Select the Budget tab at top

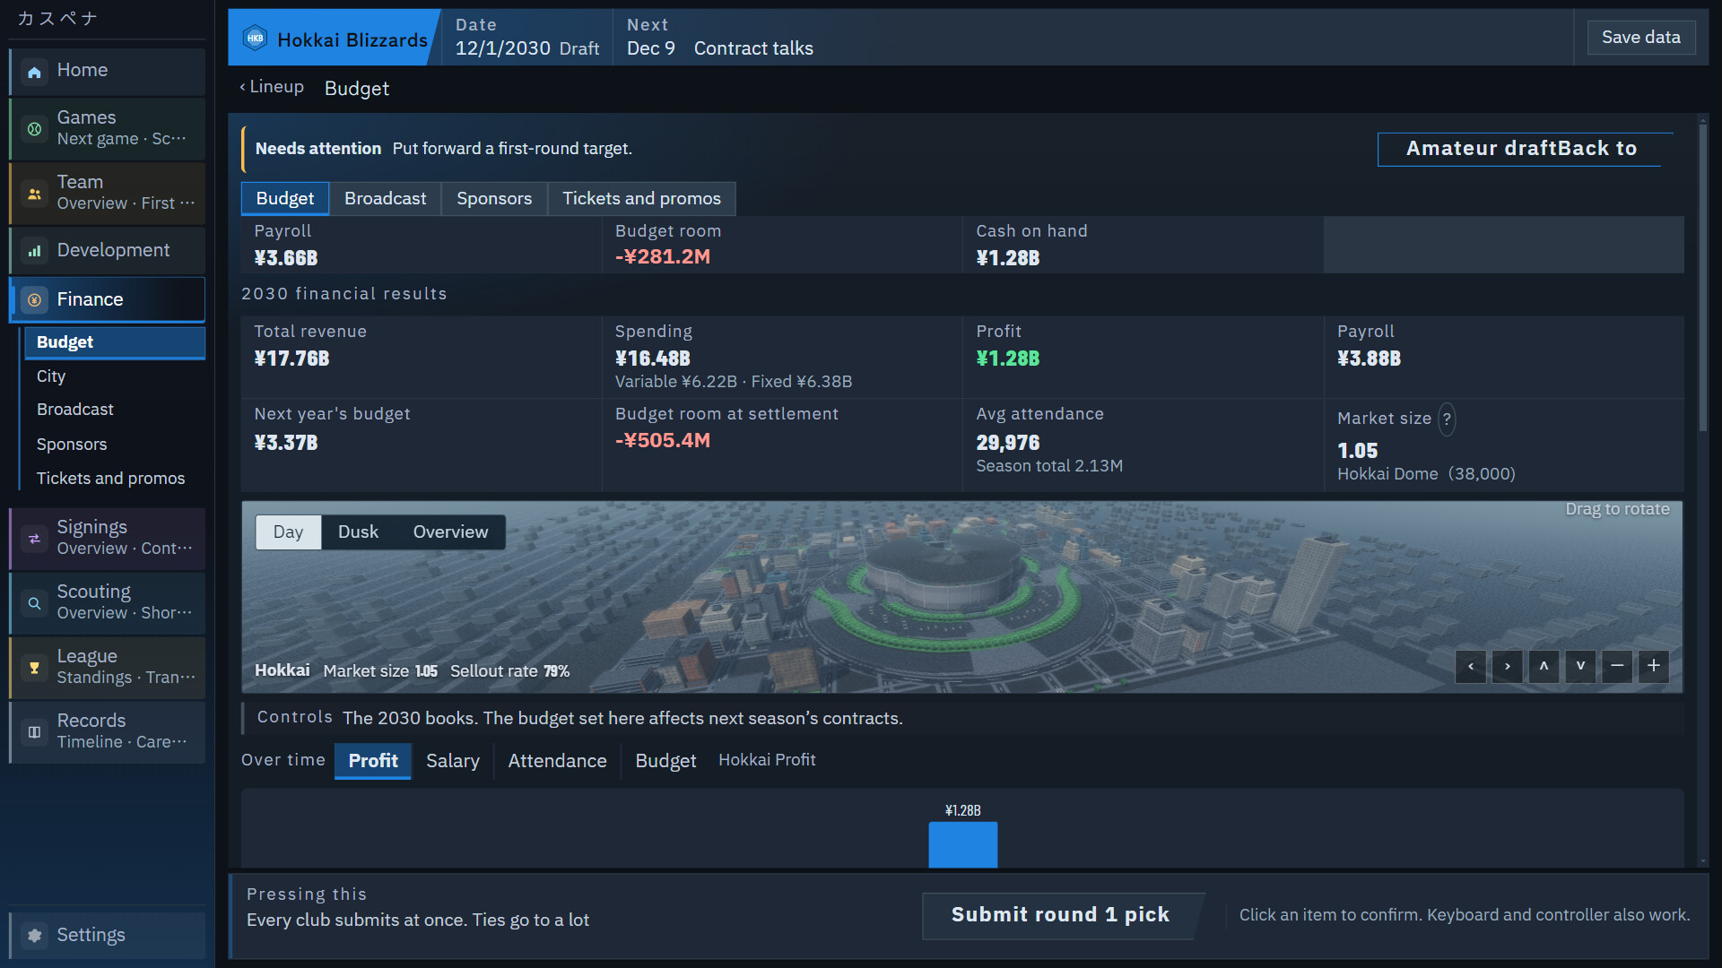(x=285, y=199)
